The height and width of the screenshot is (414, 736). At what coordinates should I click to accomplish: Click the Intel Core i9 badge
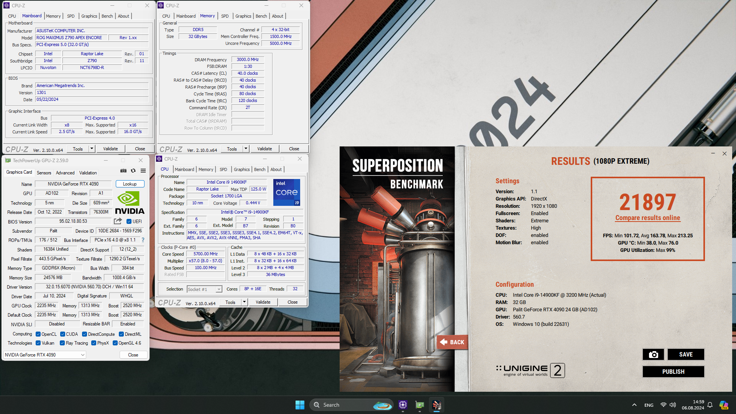tap(287, 192)
